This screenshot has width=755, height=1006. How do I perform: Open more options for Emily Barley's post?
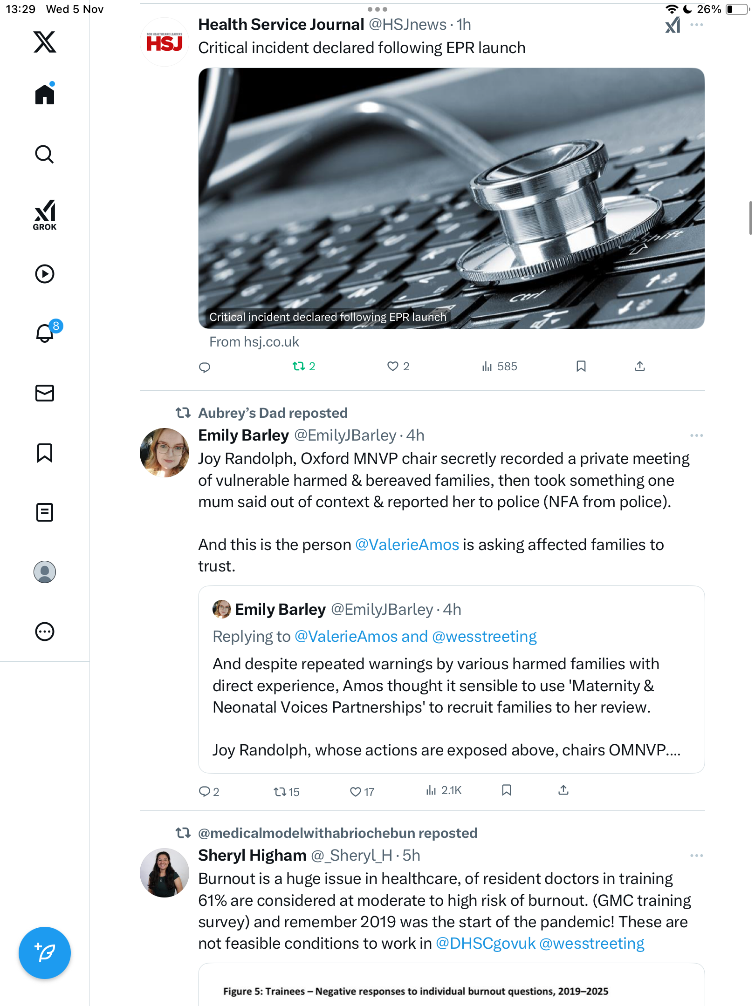tap(696, 435)
